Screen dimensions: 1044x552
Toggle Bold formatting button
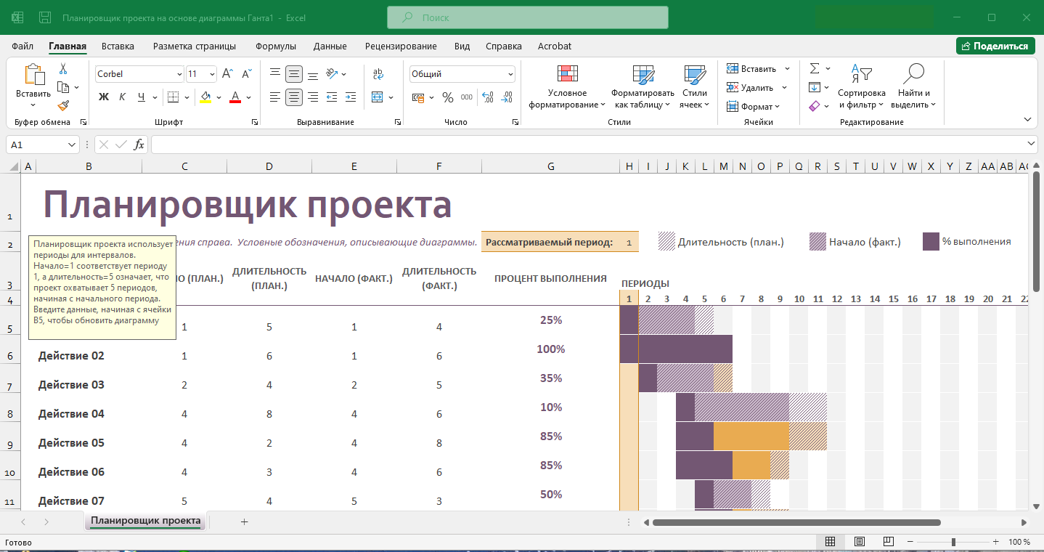103,97
